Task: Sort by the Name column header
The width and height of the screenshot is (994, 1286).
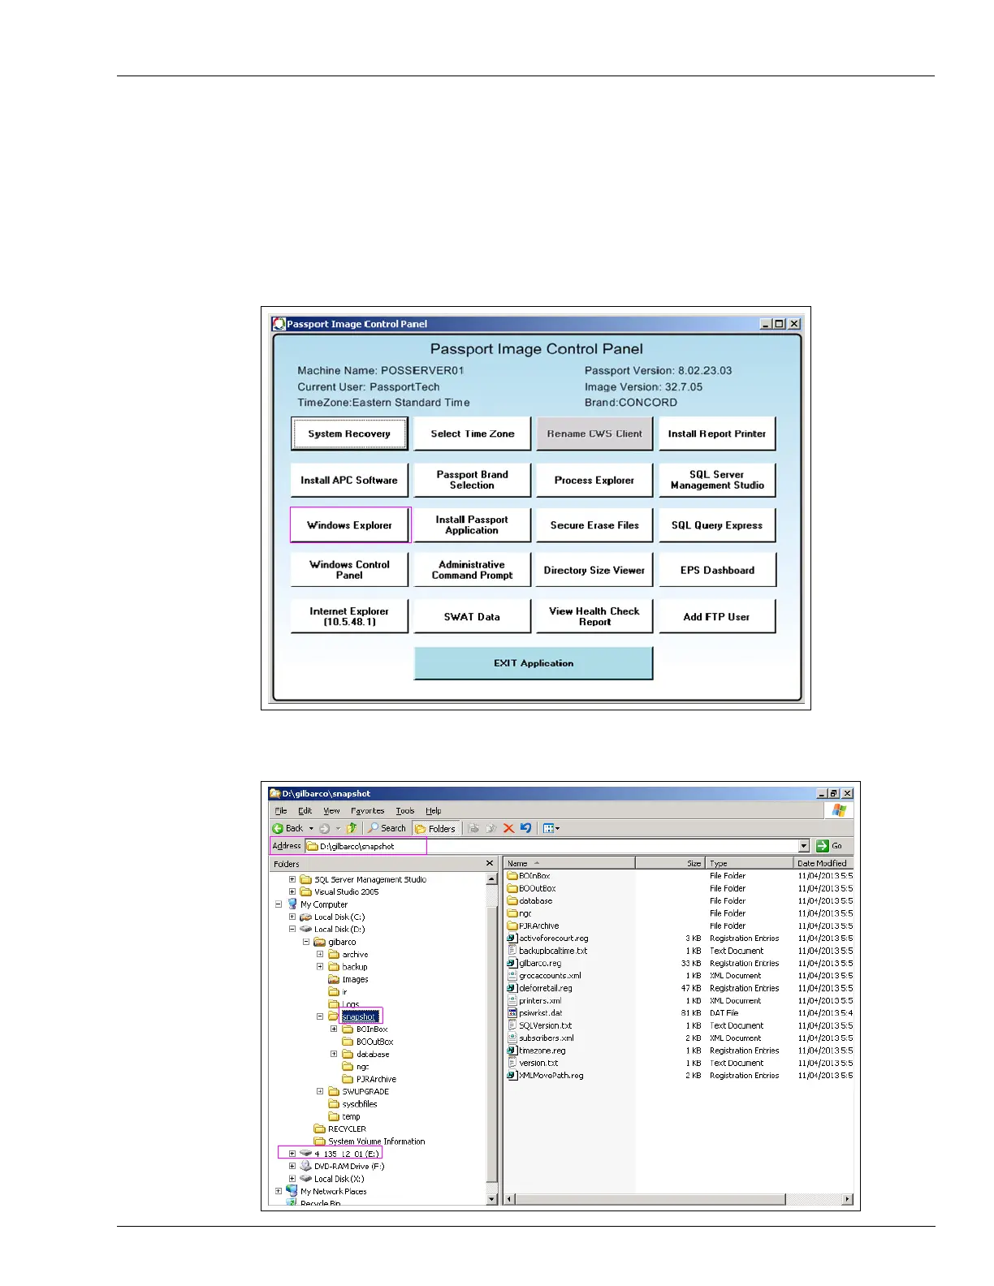Action: (x=569, y=863)
